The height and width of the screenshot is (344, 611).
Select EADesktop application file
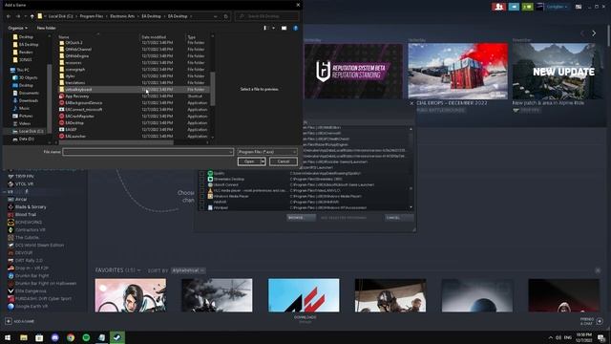(x=74, y=123)
